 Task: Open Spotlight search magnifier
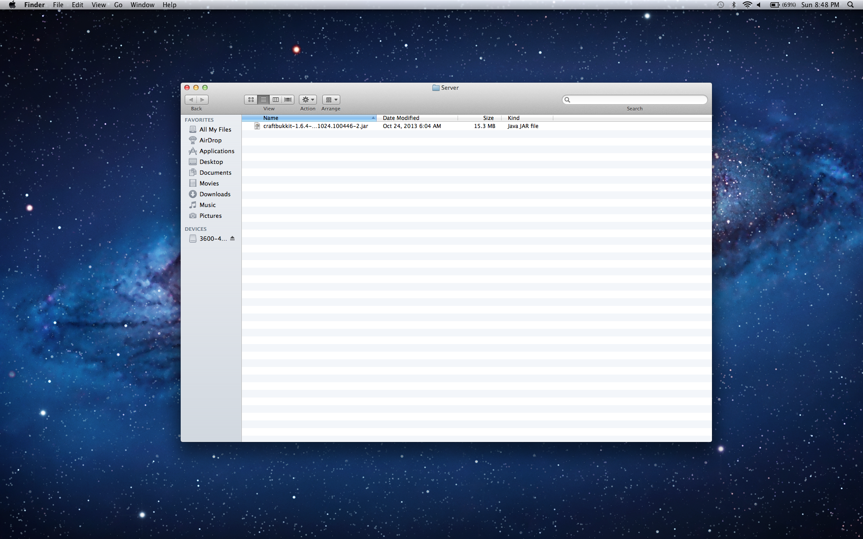tap(850, 5)
